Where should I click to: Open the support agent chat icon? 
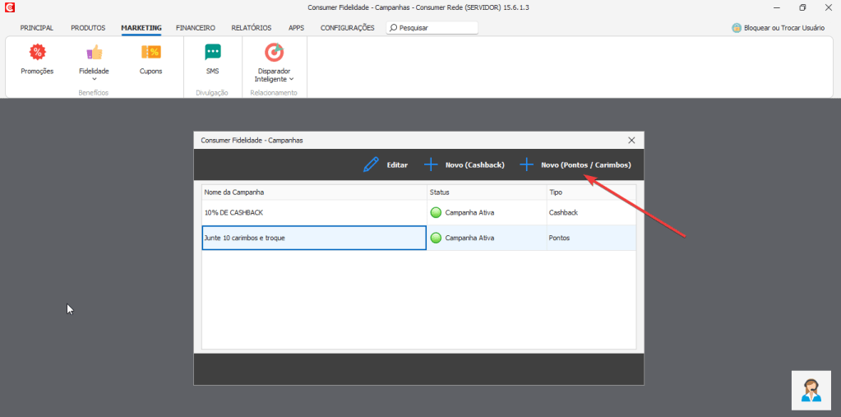click(811, 390)
